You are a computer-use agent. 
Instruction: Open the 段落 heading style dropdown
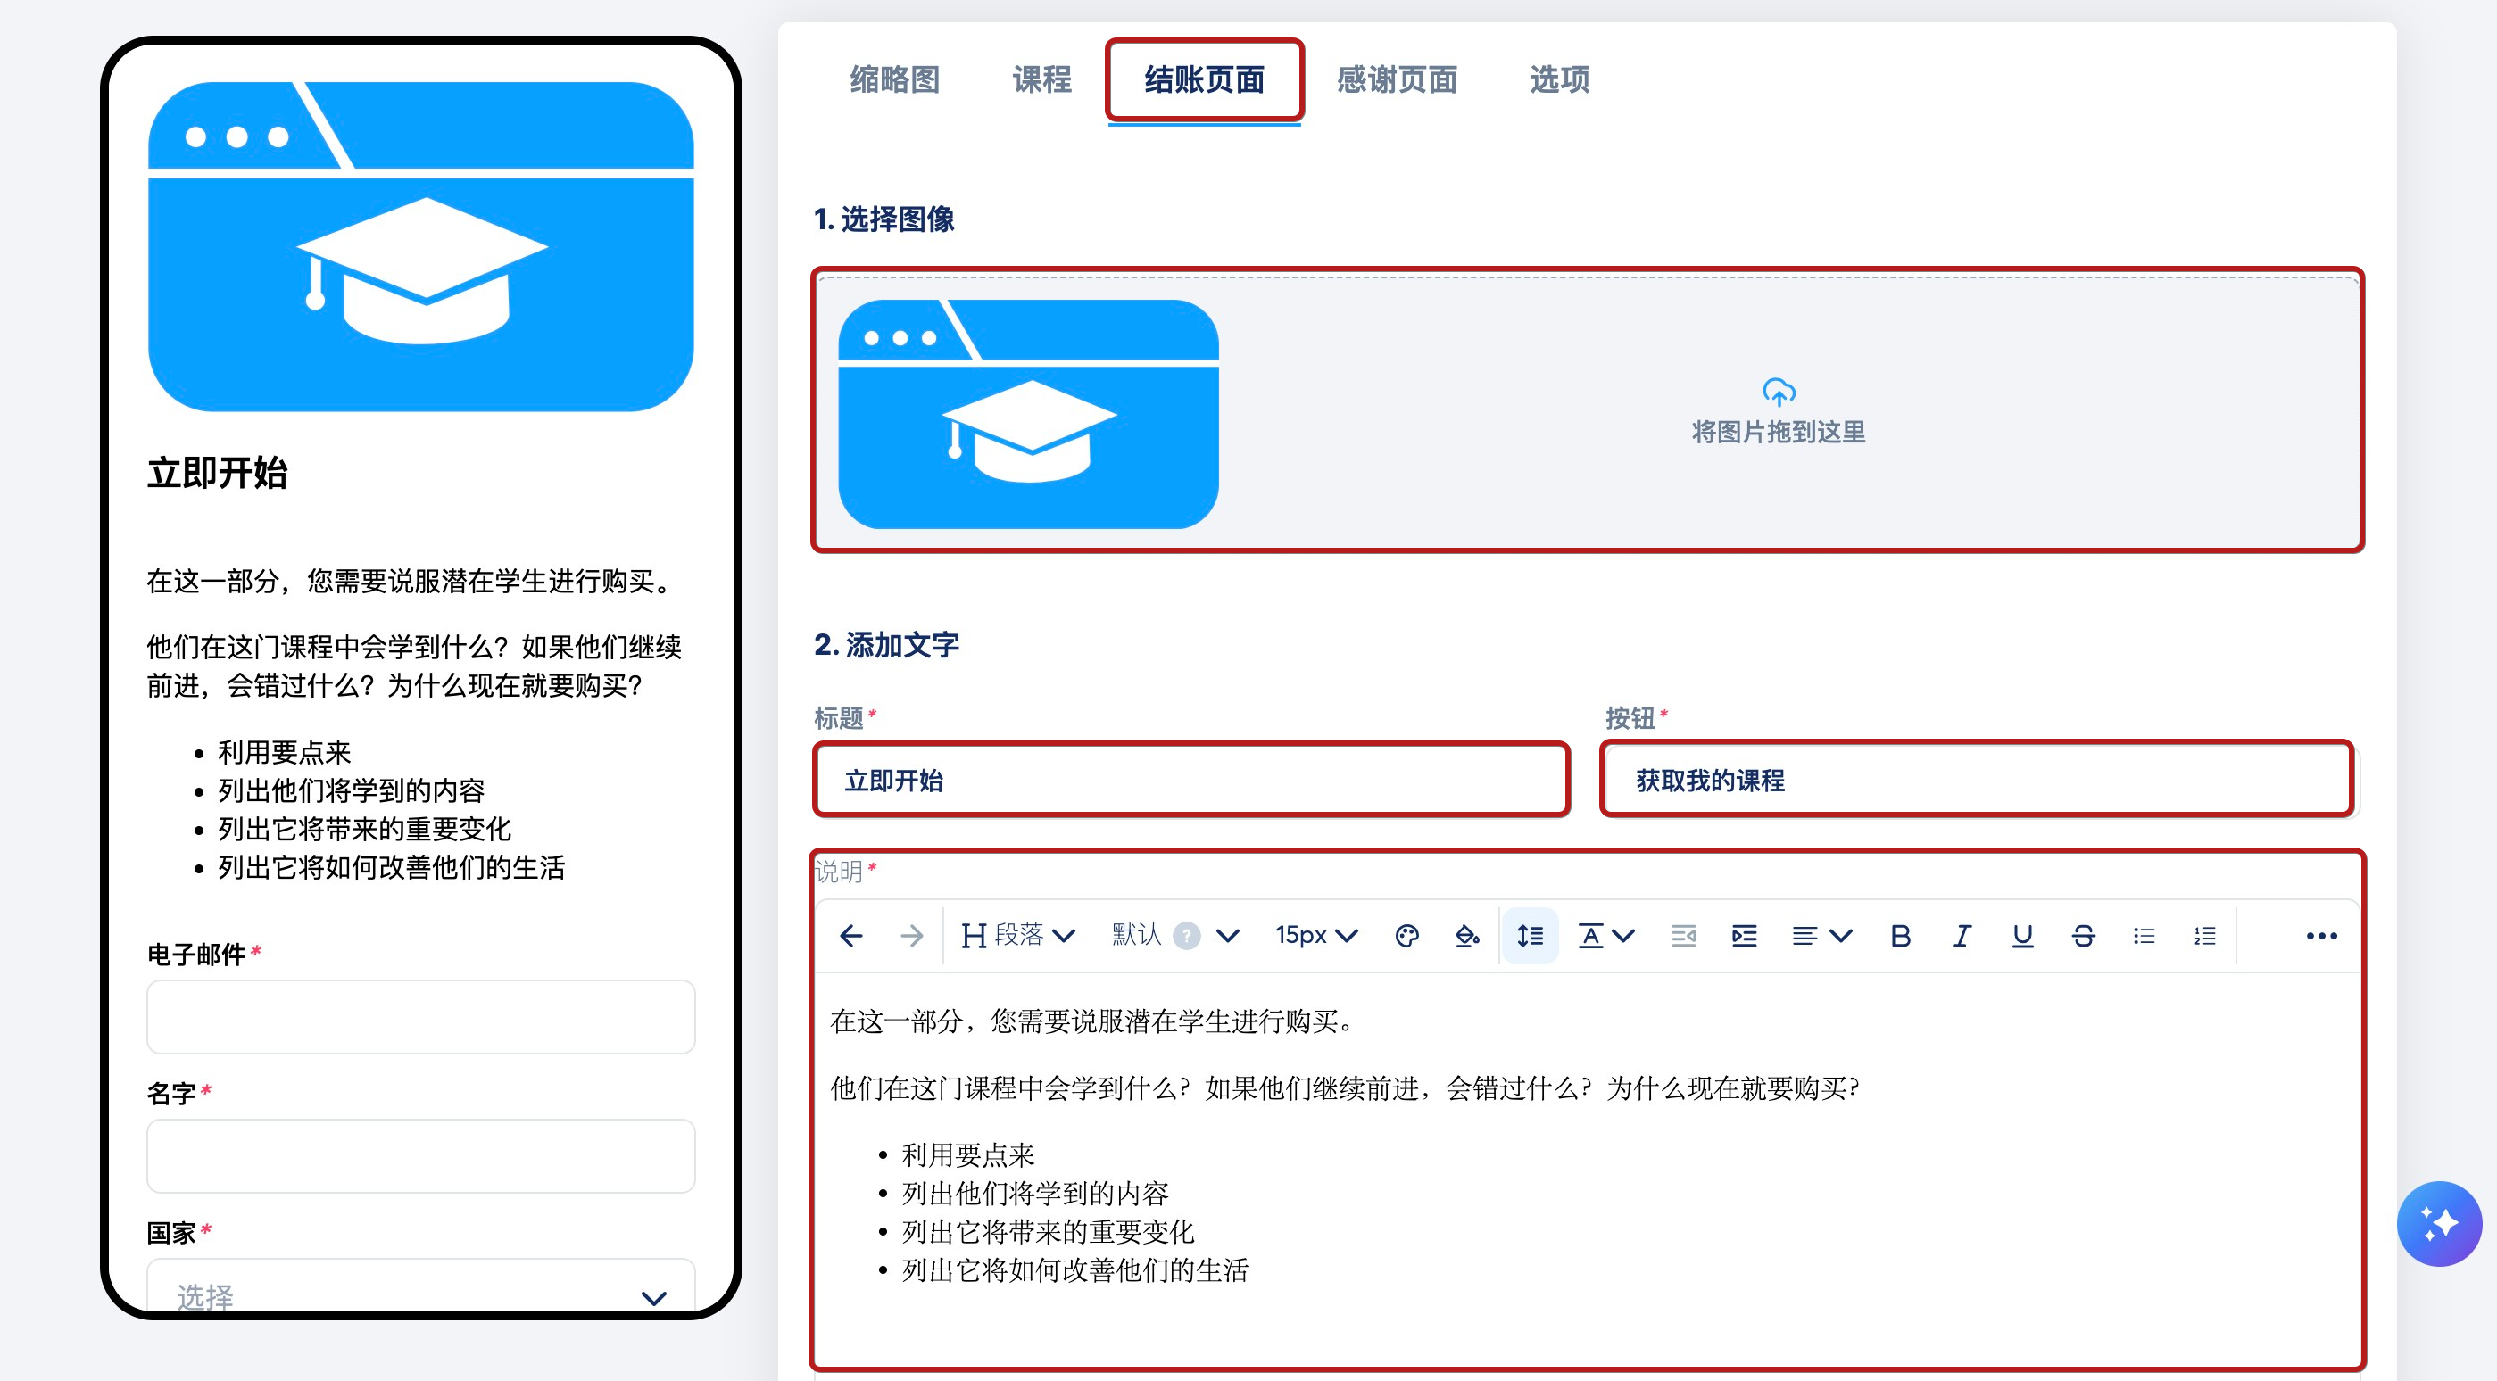coord(1017,935)
